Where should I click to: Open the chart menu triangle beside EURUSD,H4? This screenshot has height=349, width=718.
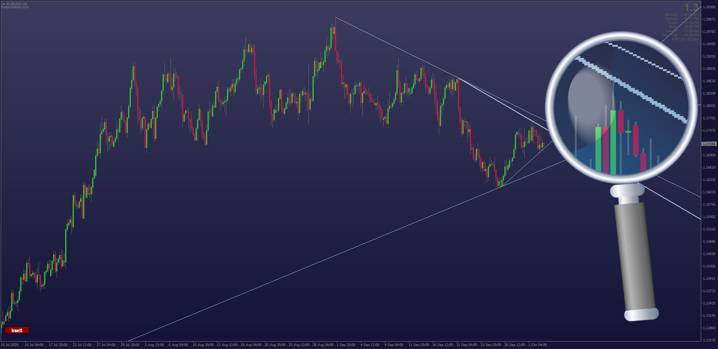(3, 4)
